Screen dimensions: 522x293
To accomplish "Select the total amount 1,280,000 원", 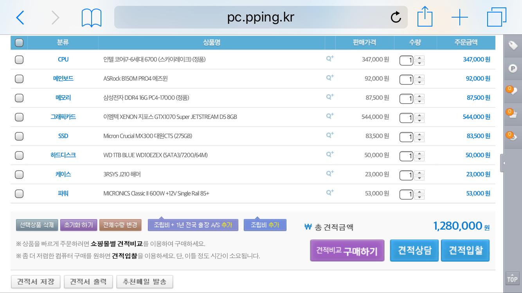I will [x=461, y=226].
